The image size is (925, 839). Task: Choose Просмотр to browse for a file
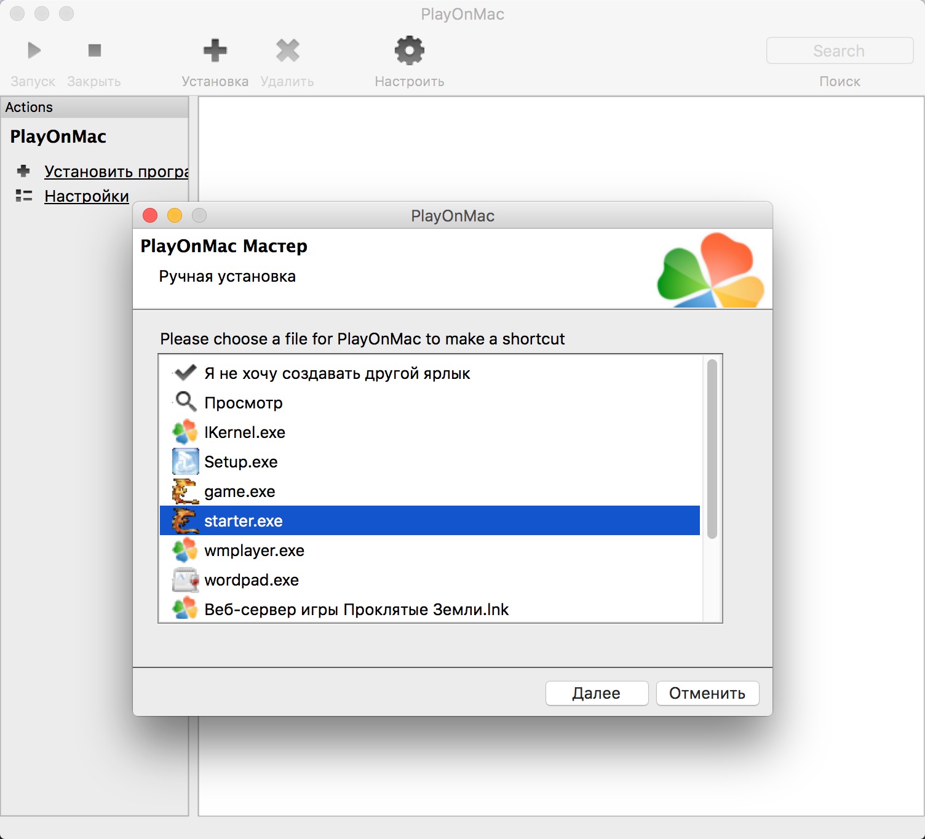point(243,403)
